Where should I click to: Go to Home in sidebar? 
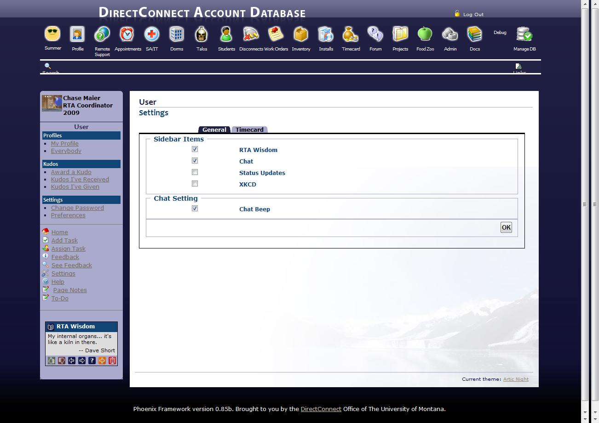tap(60, 232)
